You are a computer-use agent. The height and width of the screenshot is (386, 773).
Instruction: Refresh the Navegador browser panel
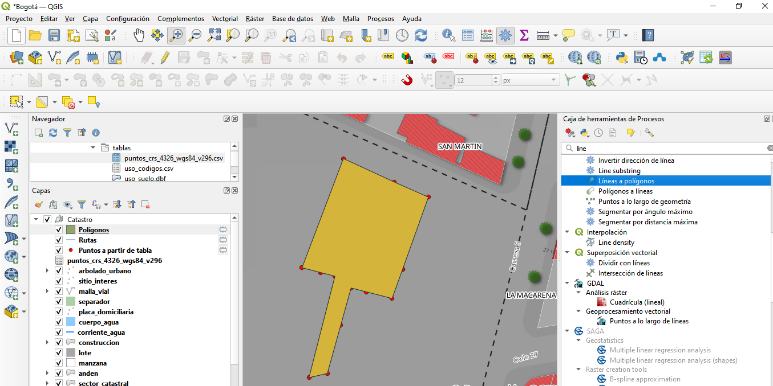point(53,133)
